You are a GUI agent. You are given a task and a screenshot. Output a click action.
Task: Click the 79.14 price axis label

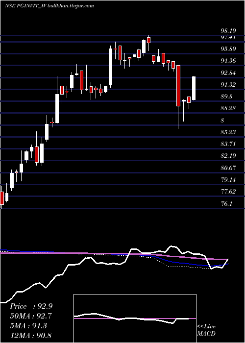click(x=229, y=180)
